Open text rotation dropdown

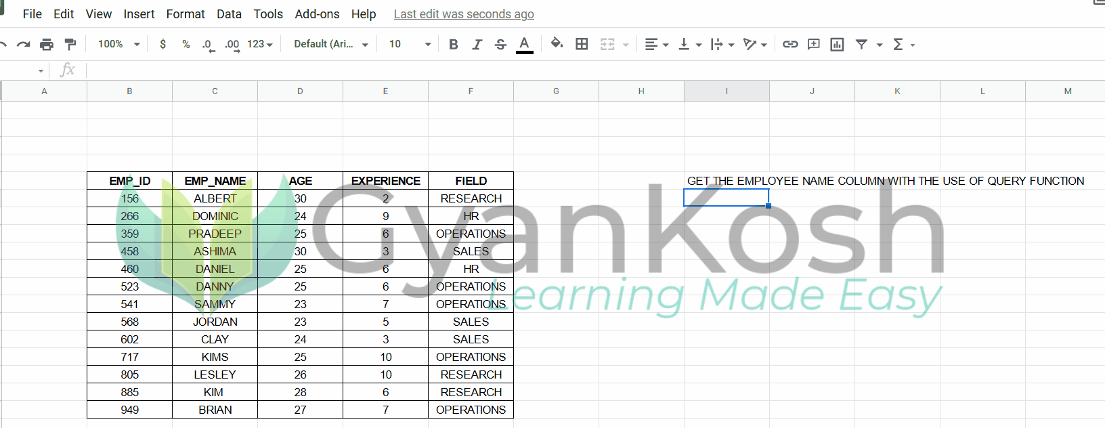tap(755, 44)
